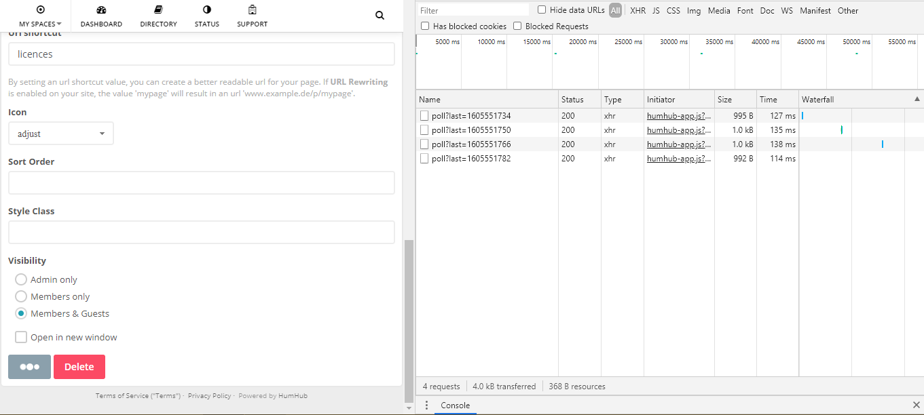924x415 pixels.
Task: Open the DevTools kebab menu icon
Action: [426, 405]
